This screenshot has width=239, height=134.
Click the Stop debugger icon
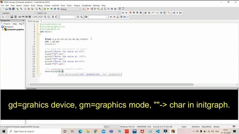pyautogui.click(x=115, y=9)
